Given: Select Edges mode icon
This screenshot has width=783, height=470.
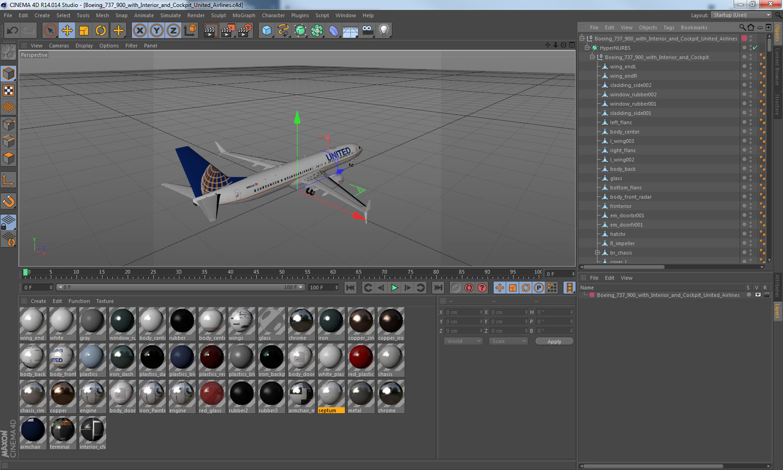Looking at the screenshot, I should [8, 141].
